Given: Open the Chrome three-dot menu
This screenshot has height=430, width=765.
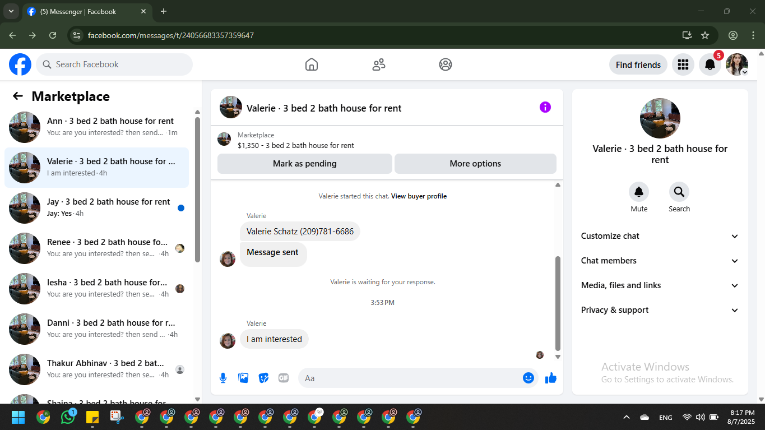Looking at the screenshot, I should (753, 35).
